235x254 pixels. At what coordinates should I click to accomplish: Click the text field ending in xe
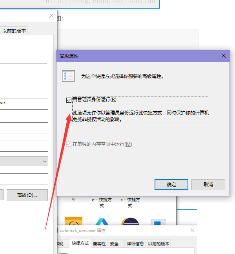(24, 103)
